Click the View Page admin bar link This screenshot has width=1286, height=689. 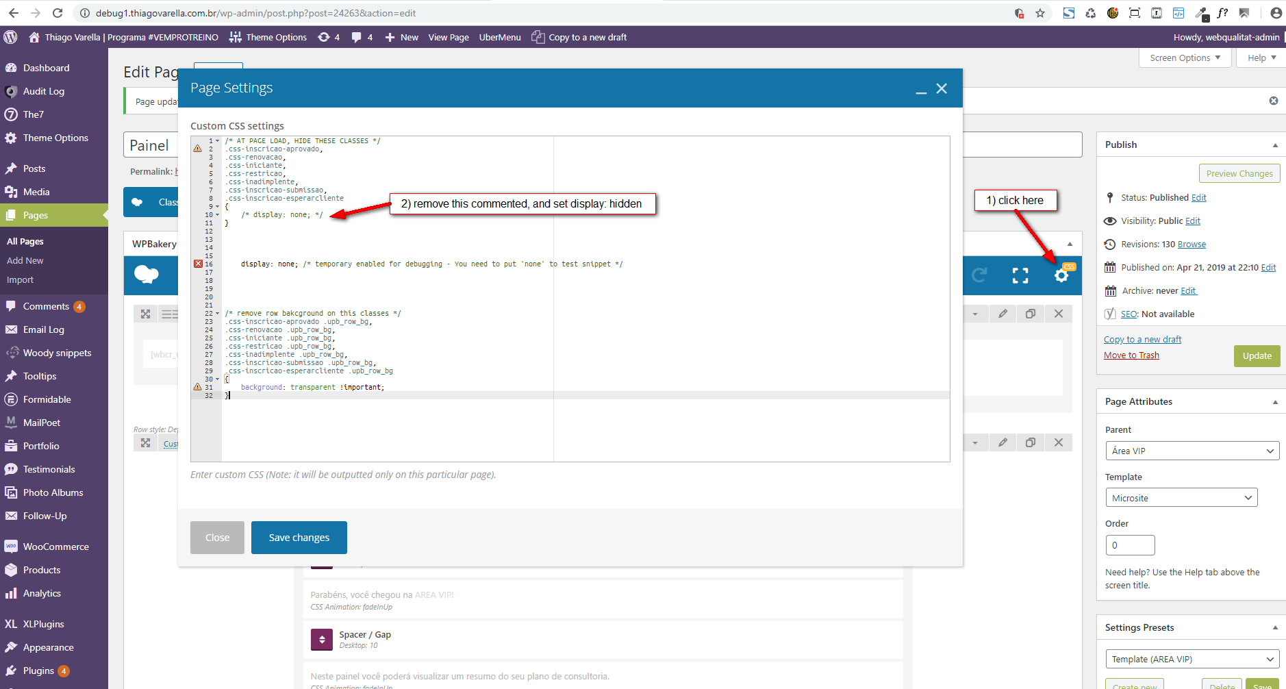click(449, 37)
